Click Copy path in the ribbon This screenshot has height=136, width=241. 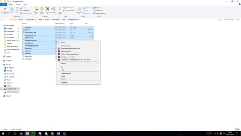[24, 11]
